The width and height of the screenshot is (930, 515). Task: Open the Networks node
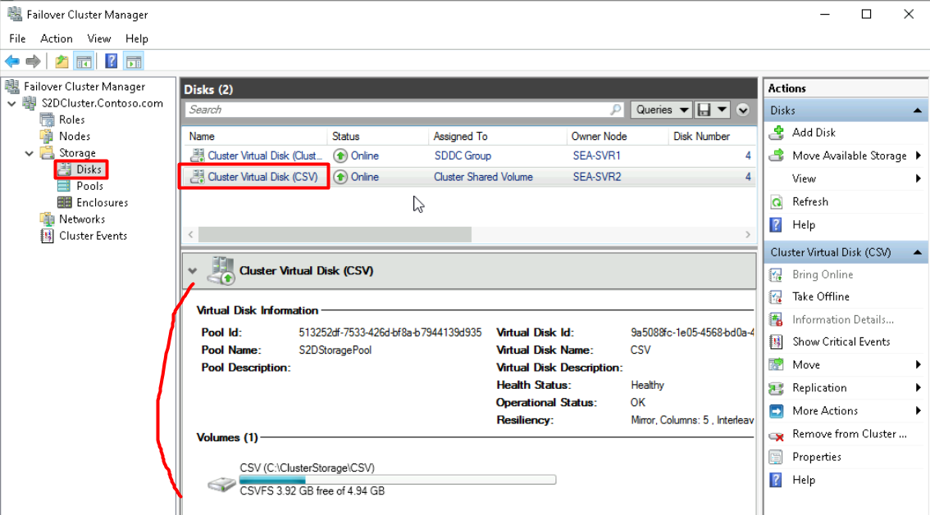(82, 219)
